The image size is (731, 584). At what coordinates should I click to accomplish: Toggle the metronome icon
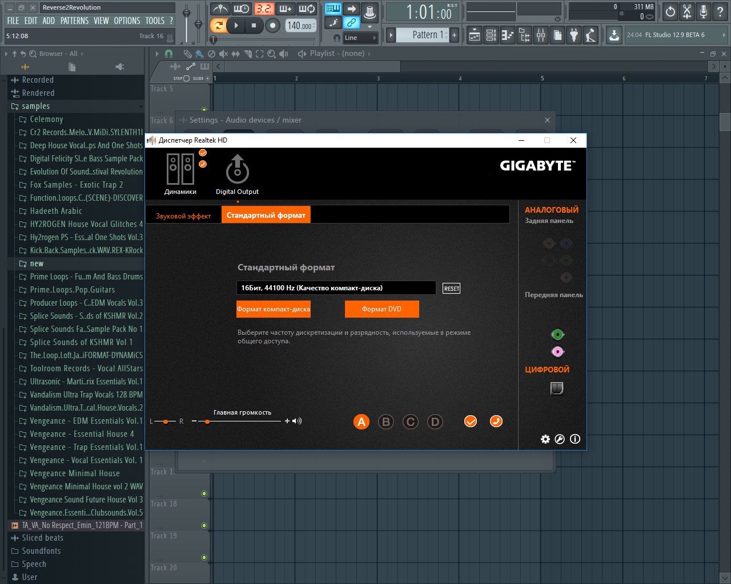(x=220, y=9)
